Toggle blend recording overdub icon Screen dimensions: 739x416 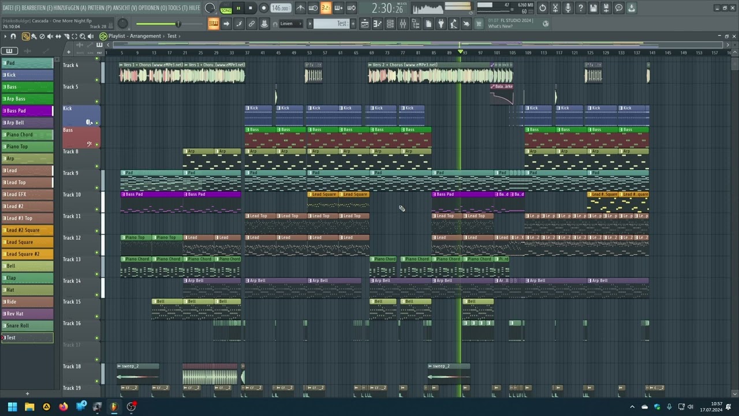(x=338, y=8)
